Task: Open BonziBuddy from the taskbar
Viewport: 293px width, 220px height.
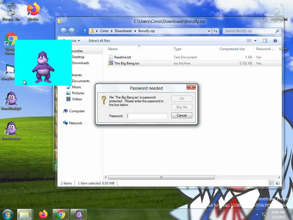Action: [79, 214]
